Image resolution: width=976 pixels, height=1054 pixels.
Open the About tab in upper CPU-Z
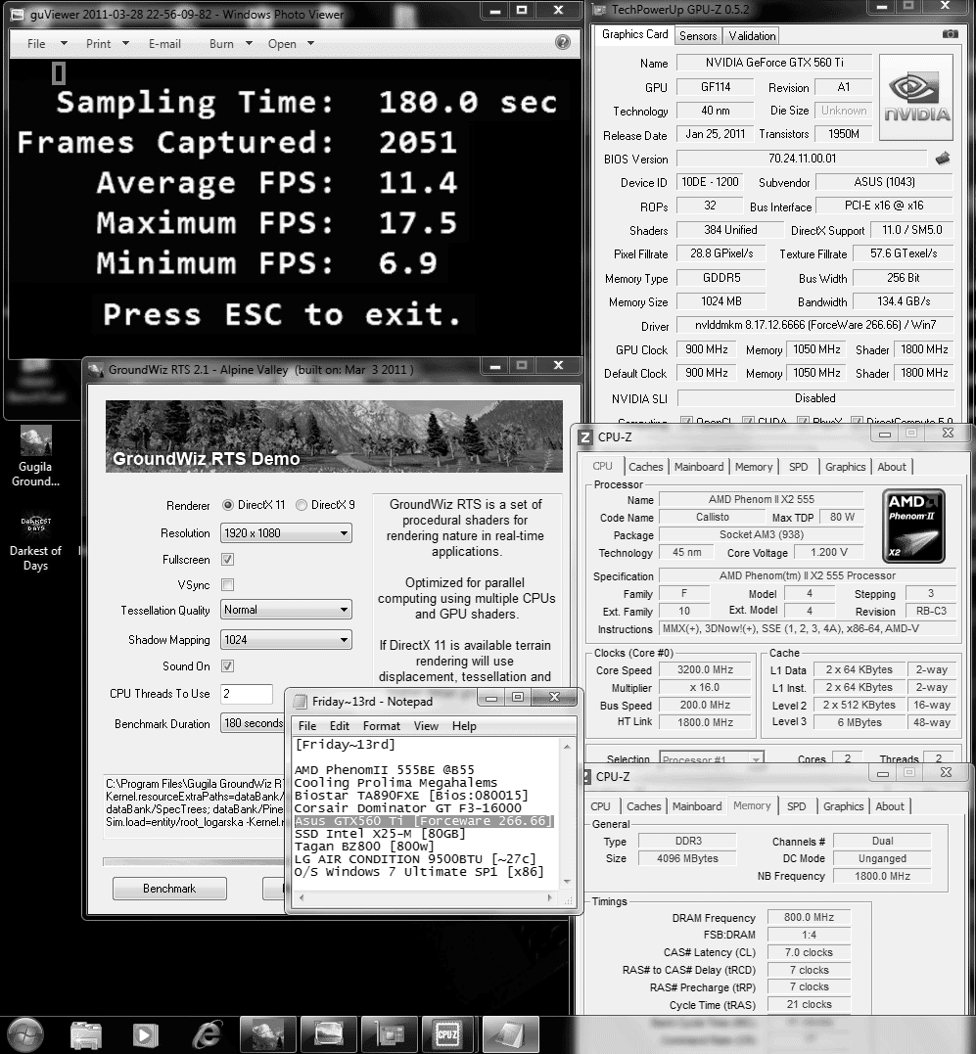(891, 467)
